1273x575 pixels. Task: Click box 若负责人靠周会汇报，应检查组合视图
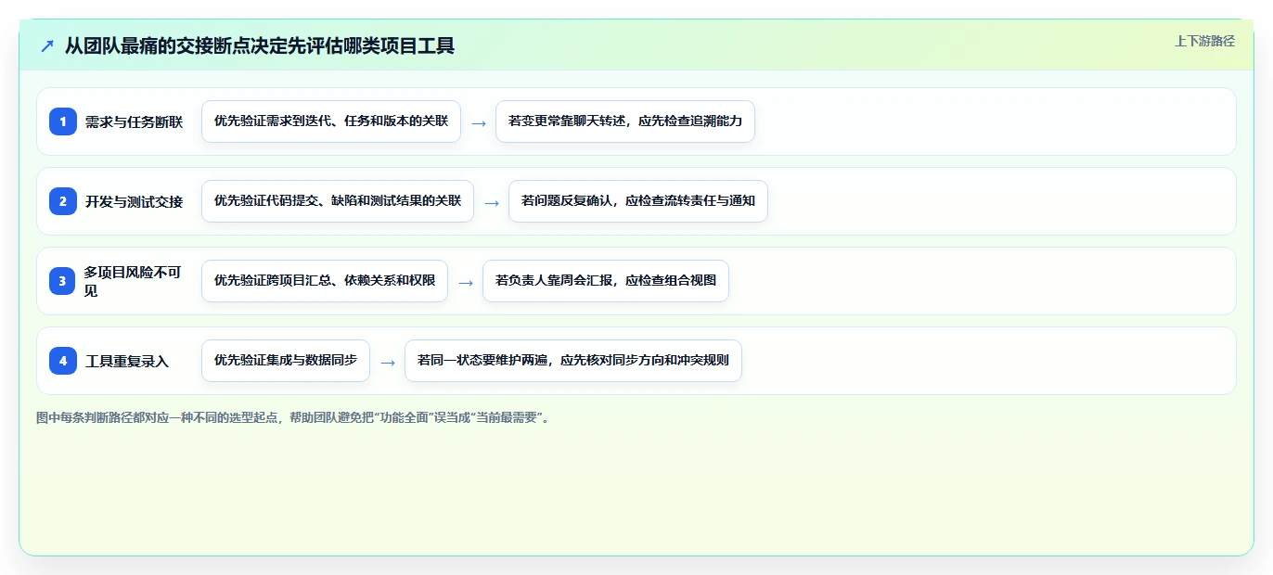tap(606, 281)
